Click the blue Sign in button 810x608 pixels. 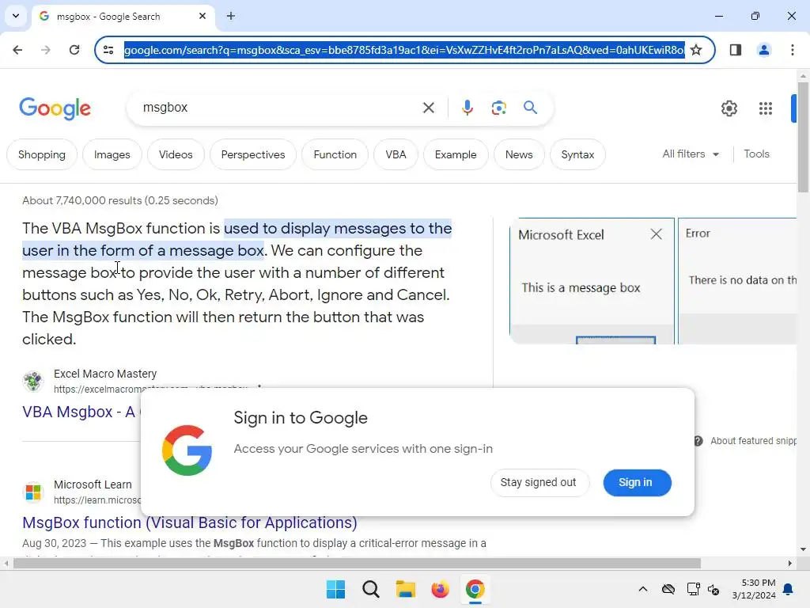636,482
